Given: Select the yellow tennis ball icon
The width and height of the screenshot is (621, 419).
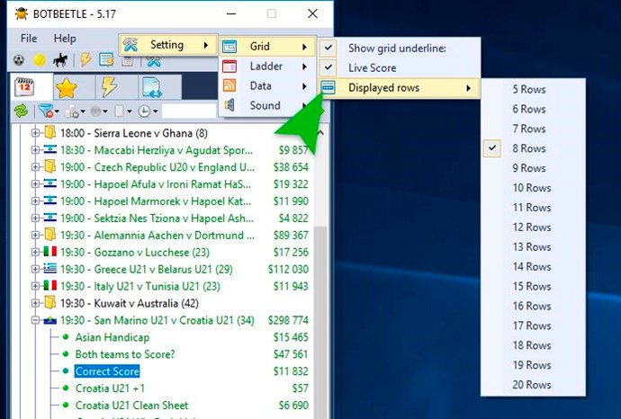Looking at the screenshot, I should click(40, 60).
